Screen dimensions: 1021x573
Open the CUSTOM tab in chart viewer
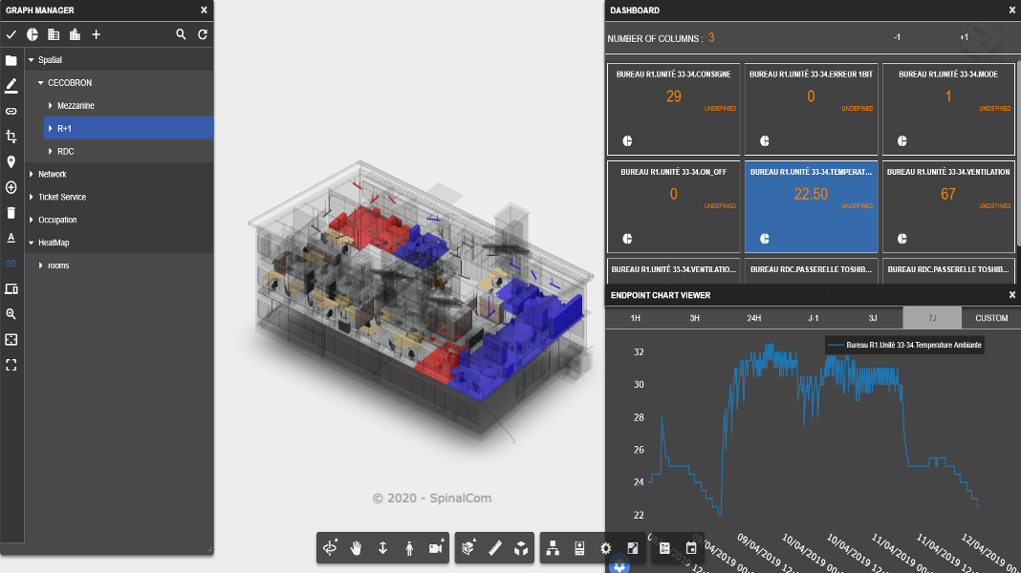(x=990, y=317)
